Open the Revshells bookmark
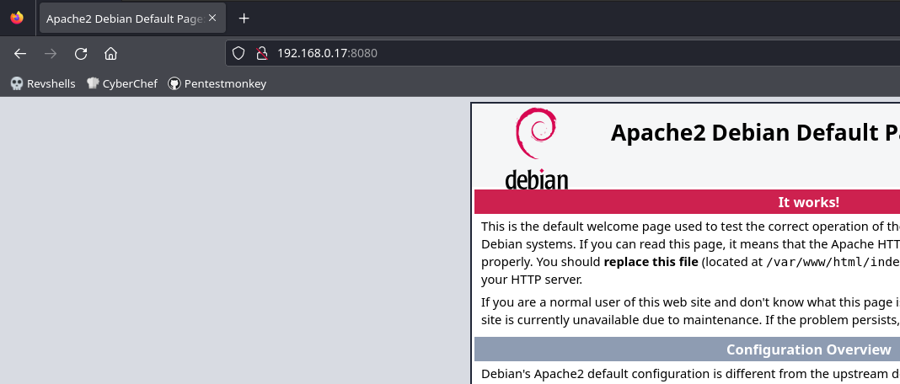Screen dimensions: 900x384 [43, 84]
